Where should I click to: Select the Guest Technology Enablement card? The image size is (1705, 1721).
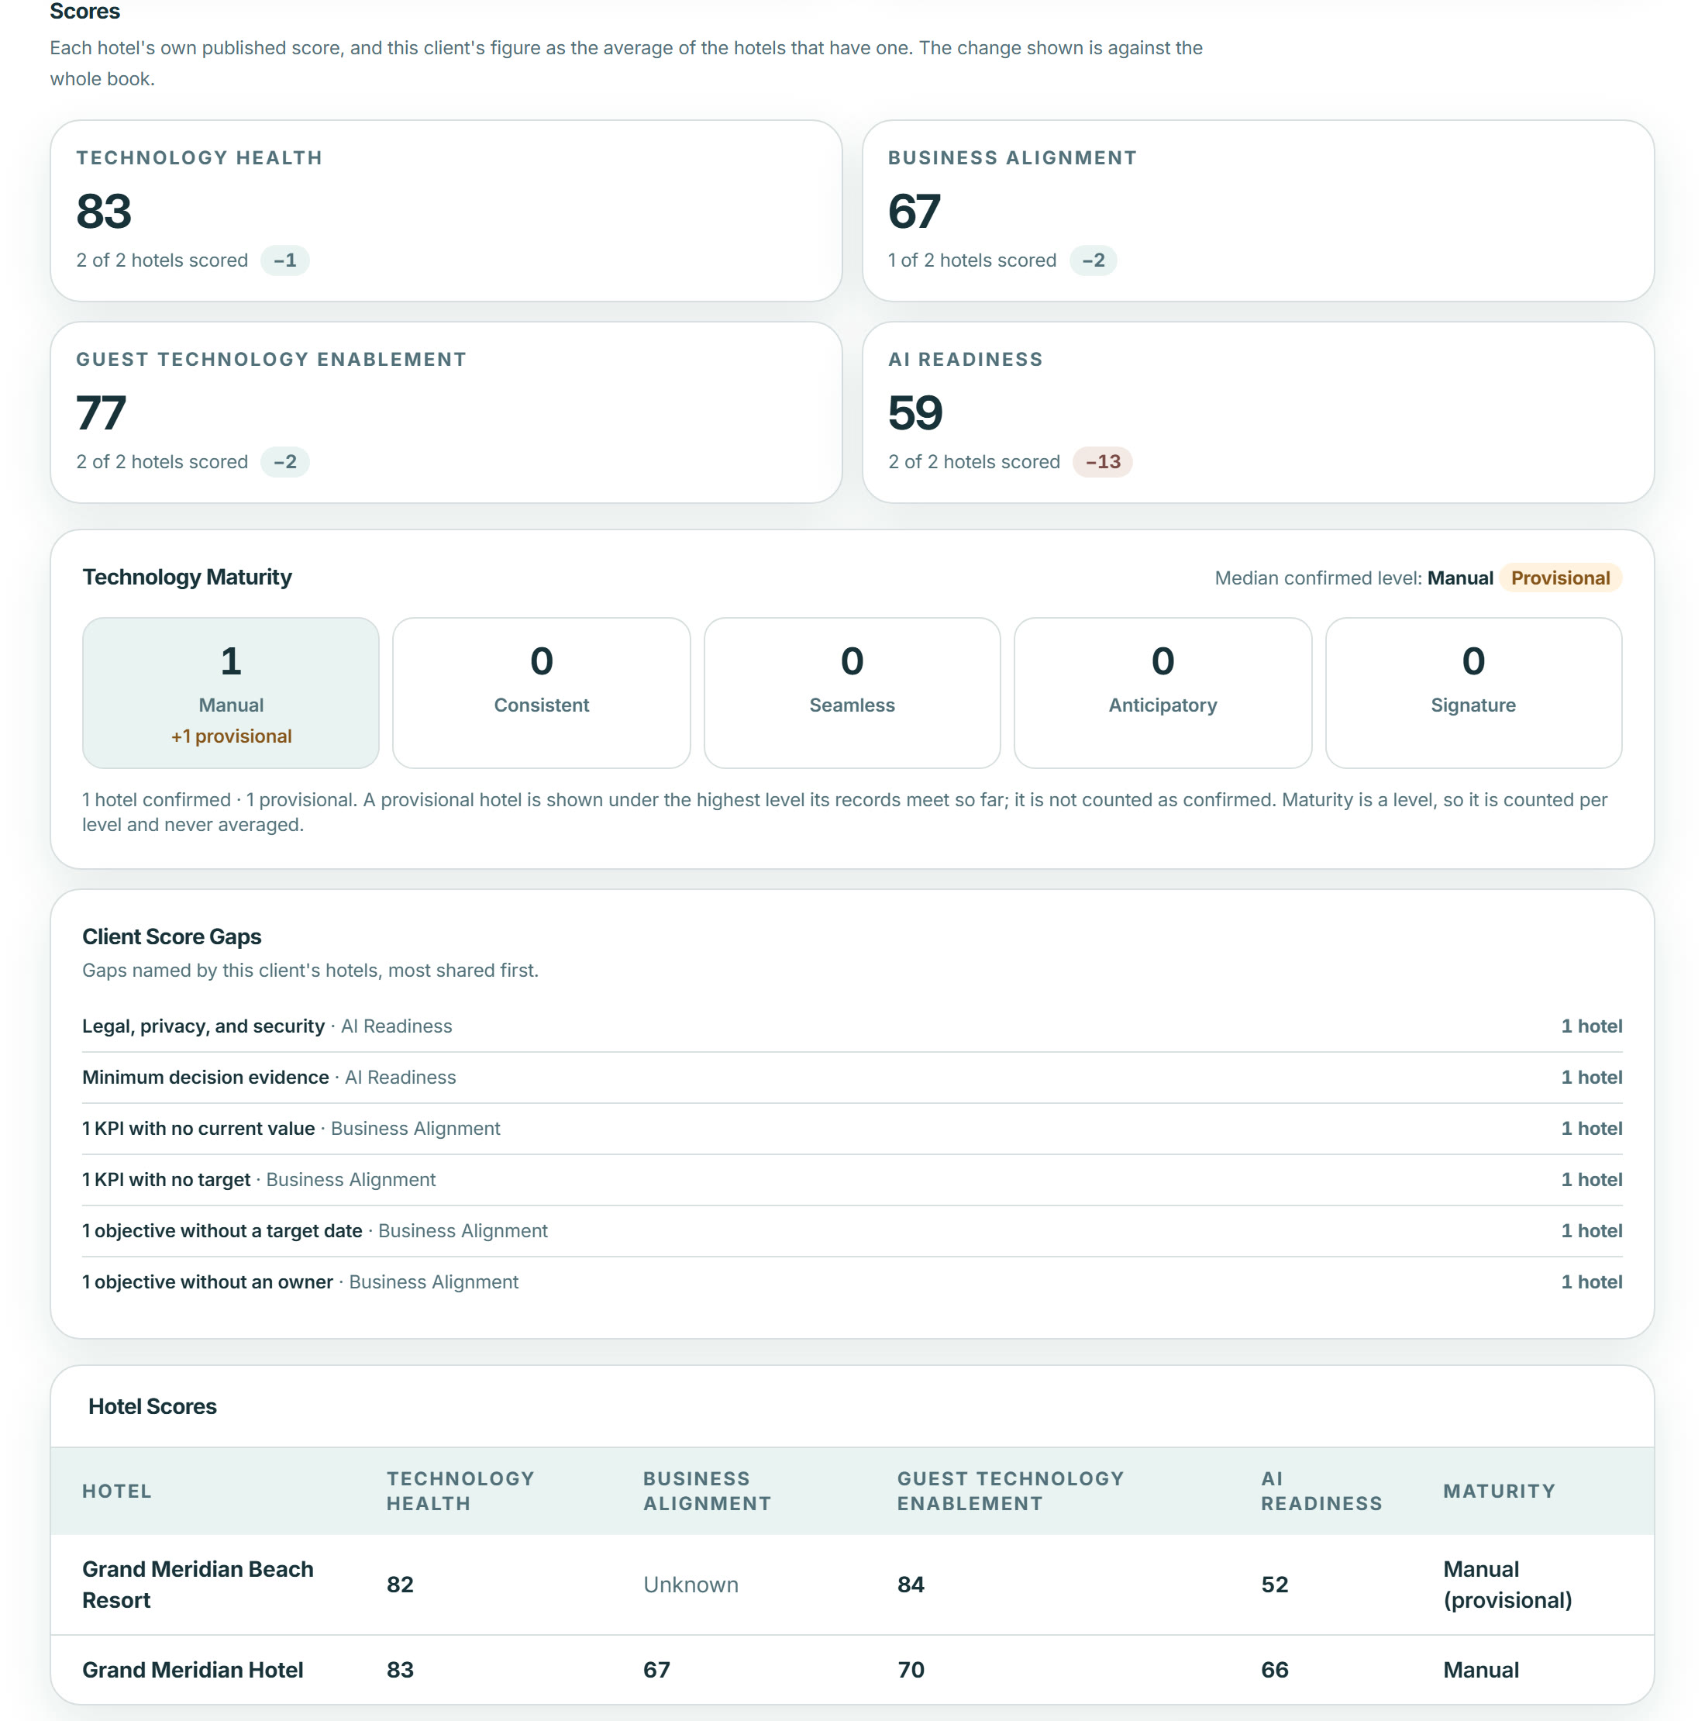pos(446,412)
